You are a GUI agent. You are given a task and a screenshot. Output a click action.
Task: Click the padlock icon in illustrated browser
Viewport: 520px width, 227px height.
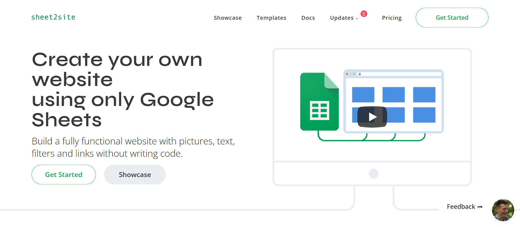[359, 74]
